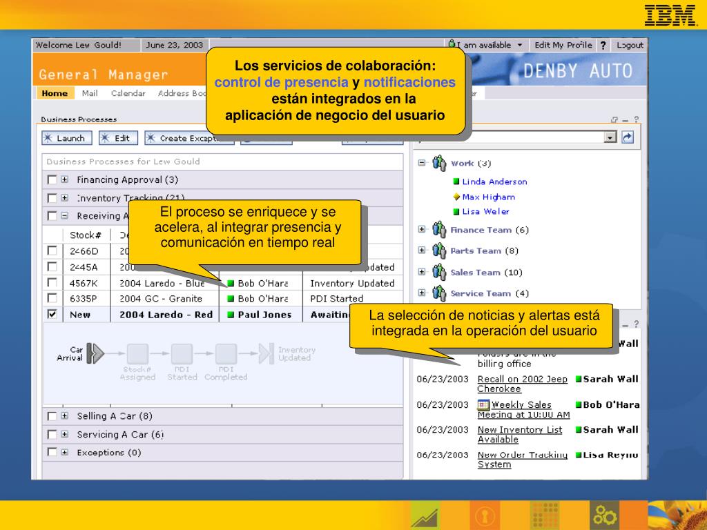The image size is (707, 530).
Task: Select the Car Arrival workflow step icon
Action: click(x=95, y=353)
